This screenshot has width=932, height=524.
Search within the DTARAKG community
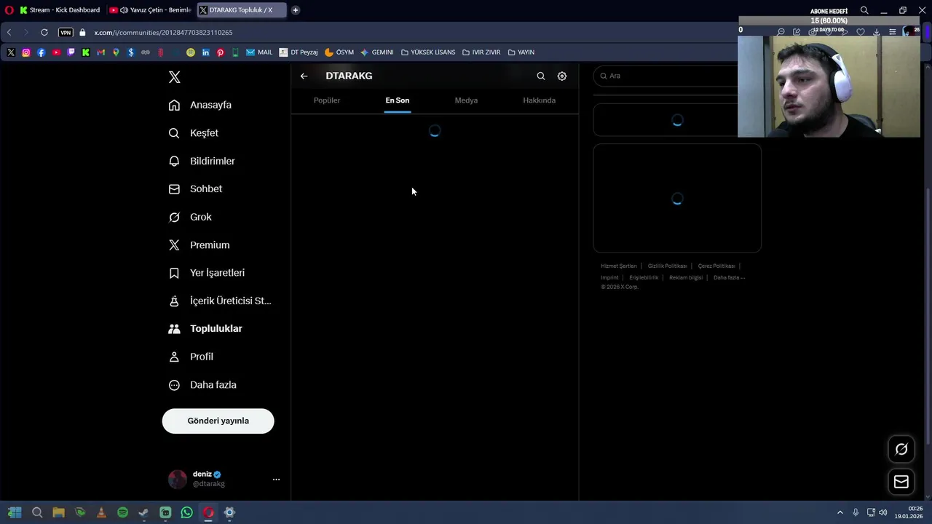point(541,76)
